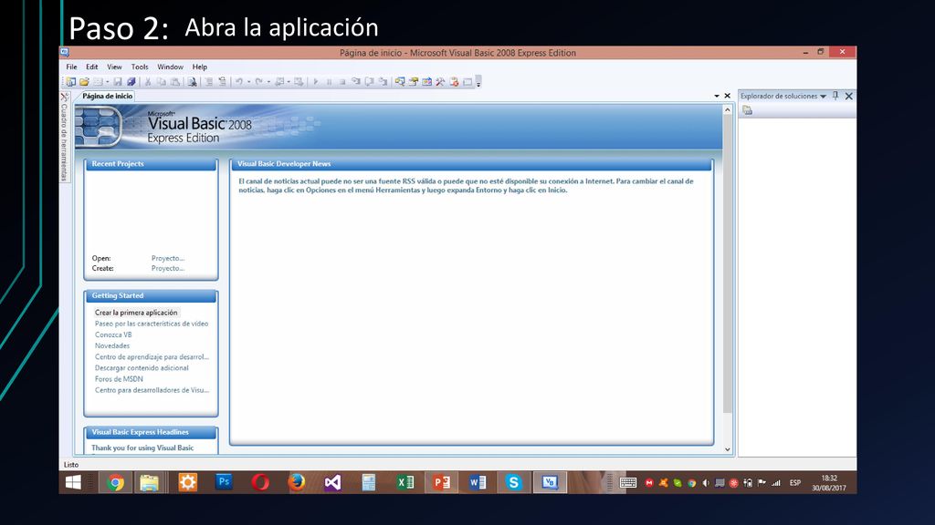Click the Save All toolbar icon
Screen dimensions: 935x525
point(131,81)
